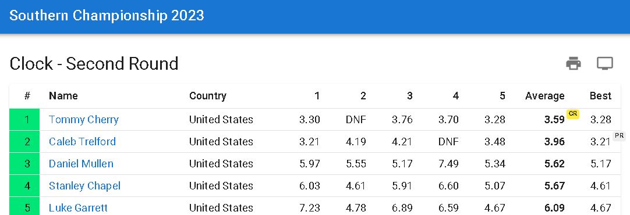The image size is (630, 215).
Task: Click the DNF result in Caleb Trelford's row
Action: (x=448, y=142)
